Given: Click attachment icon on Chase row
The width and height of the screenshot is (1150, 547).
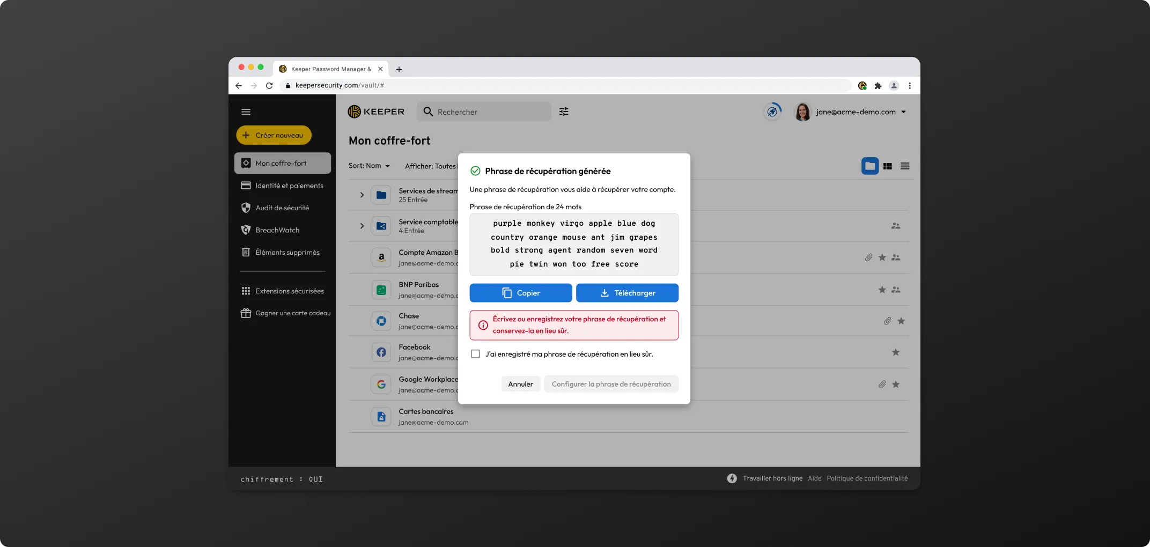Looking at the screenshot, I should (x=888, y=321).
